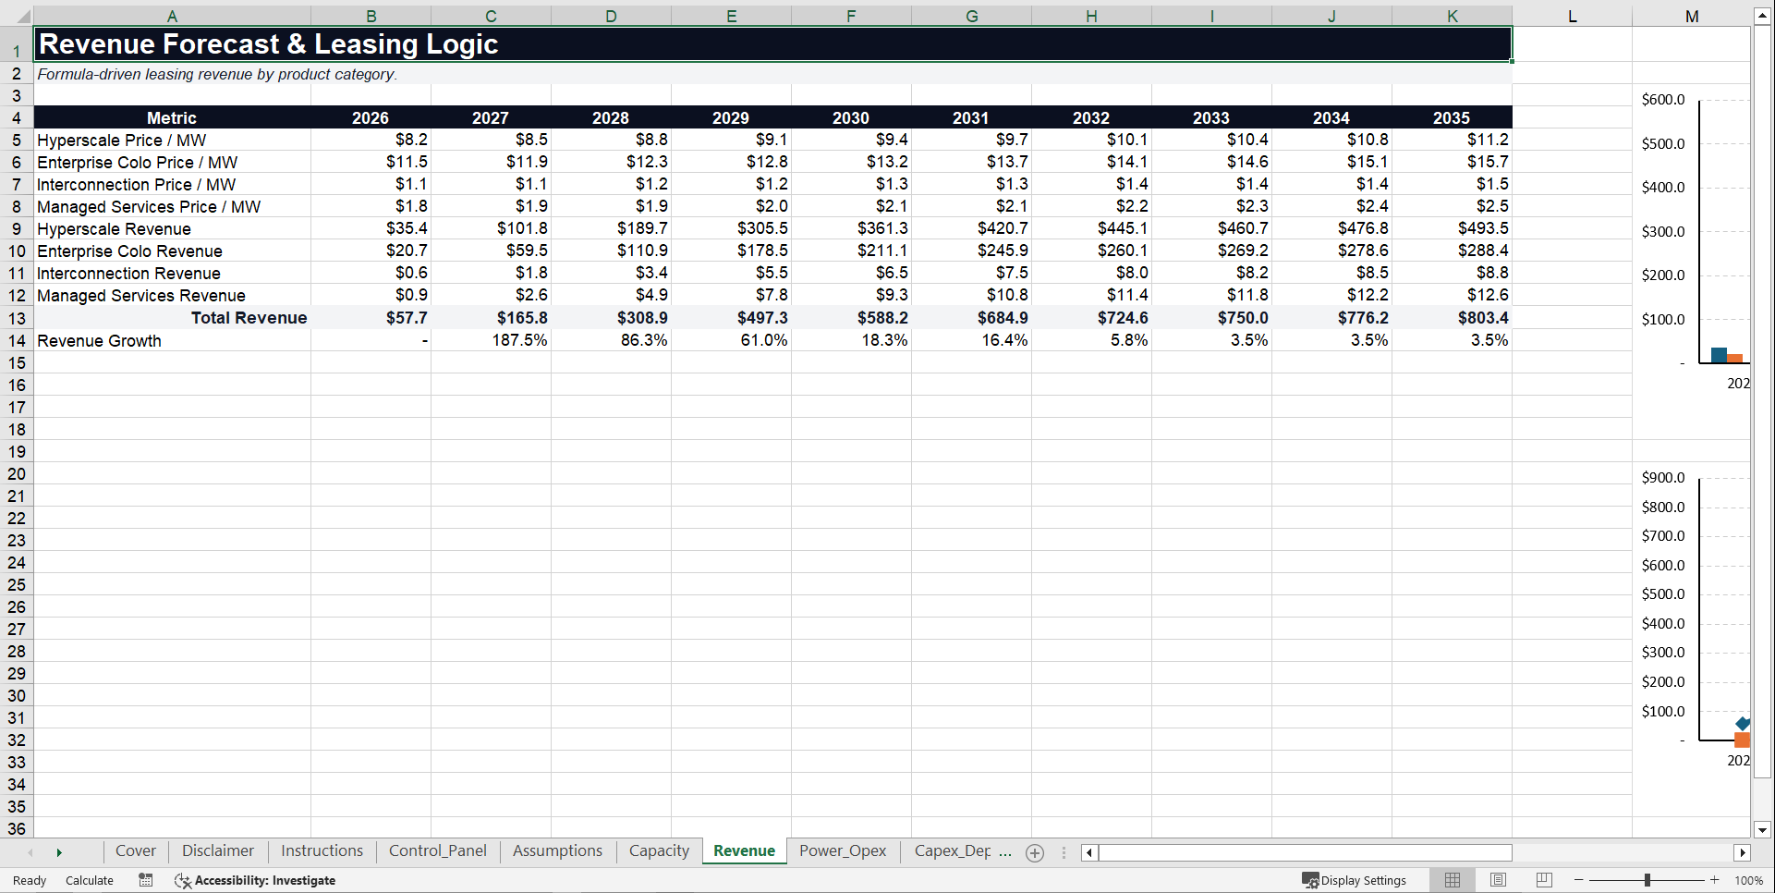Image resolution: width=1775 pixels, height=893 pixels.
Task: Click Enterprise Colo Price / MW label
Action: click(172, 162)
